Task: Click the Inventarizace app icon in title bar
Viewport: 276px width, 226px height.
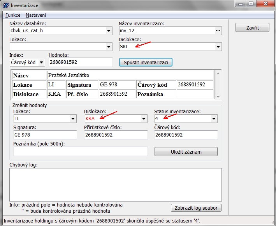Action: pos(5,6)
